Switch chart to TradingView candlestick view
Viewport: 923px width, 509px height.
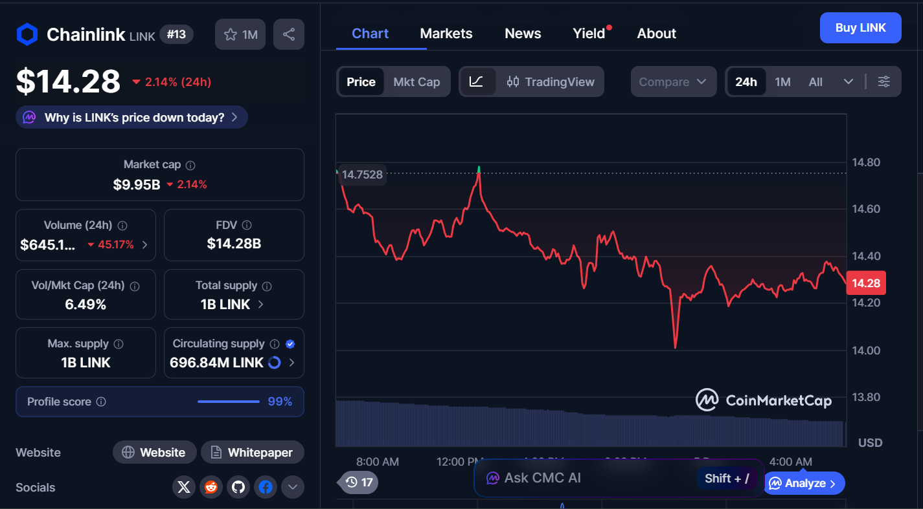(550, 81)
